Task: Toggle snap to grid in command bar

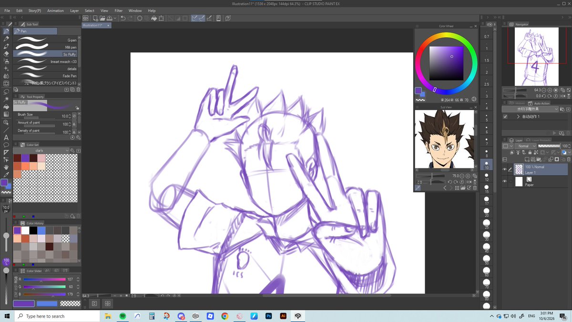Action: pos(210,18)
